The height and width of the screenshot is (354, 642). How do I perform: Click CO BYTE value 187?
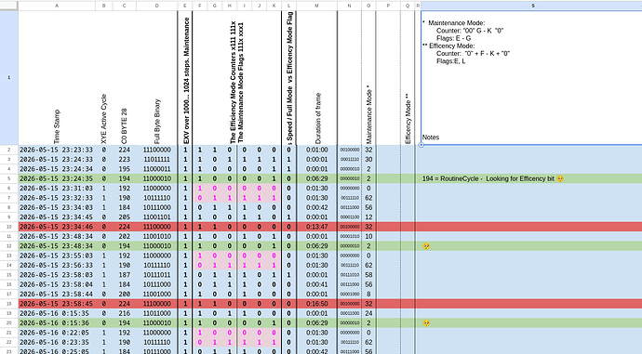[124, 275]
